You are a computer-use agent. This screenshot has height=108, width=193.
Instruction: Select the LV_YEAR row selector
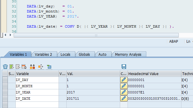click(5, 92)
